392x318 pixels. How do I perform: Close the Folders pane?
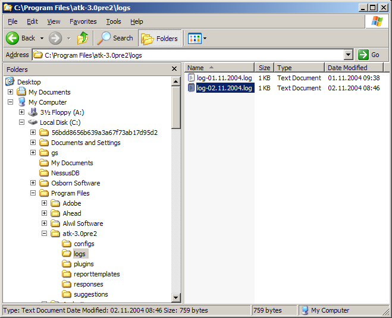click(174, 69)
